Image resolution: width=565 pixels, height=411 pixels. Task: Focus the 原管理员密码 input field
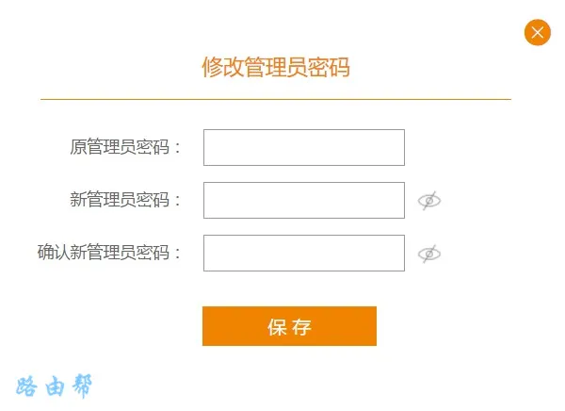pos(303,147)
